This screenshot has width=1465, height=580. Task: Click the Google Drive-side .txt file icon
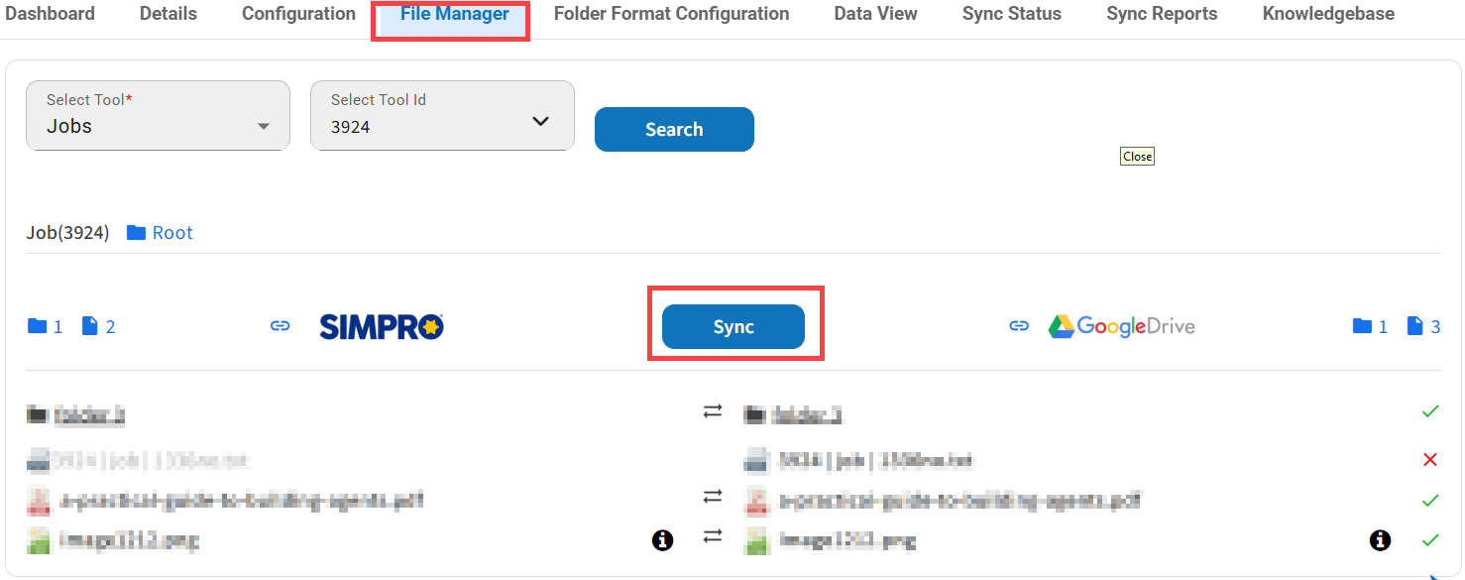point(755,461)
